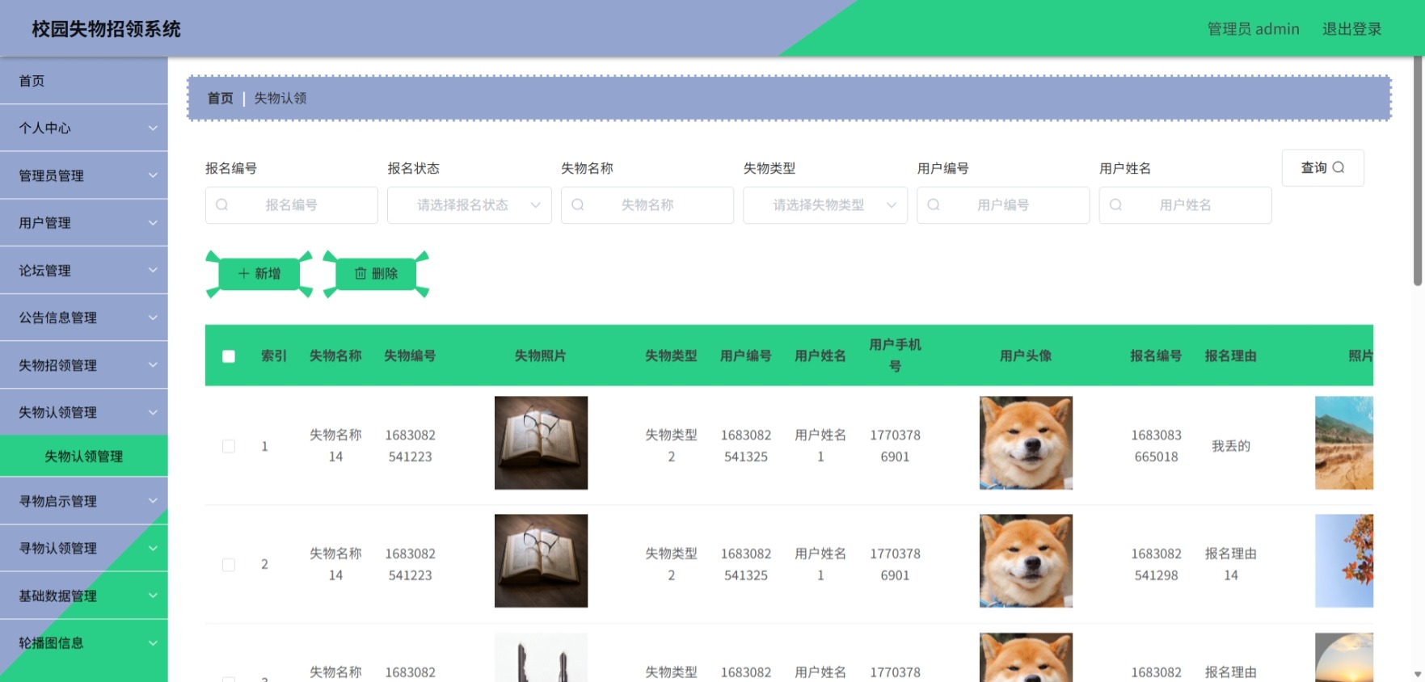Click the 新增 add button
The image size is (1425, 682).
(x=259, y=274)
